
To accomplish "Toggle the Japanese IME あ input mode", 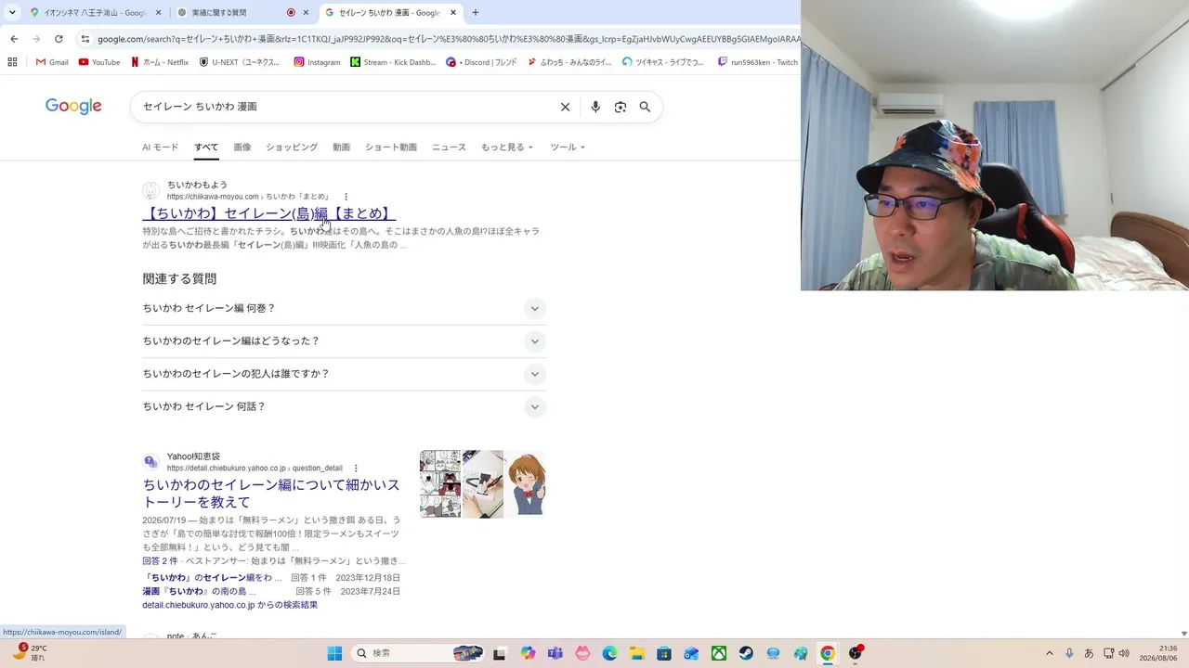I will click(1089, 653).
